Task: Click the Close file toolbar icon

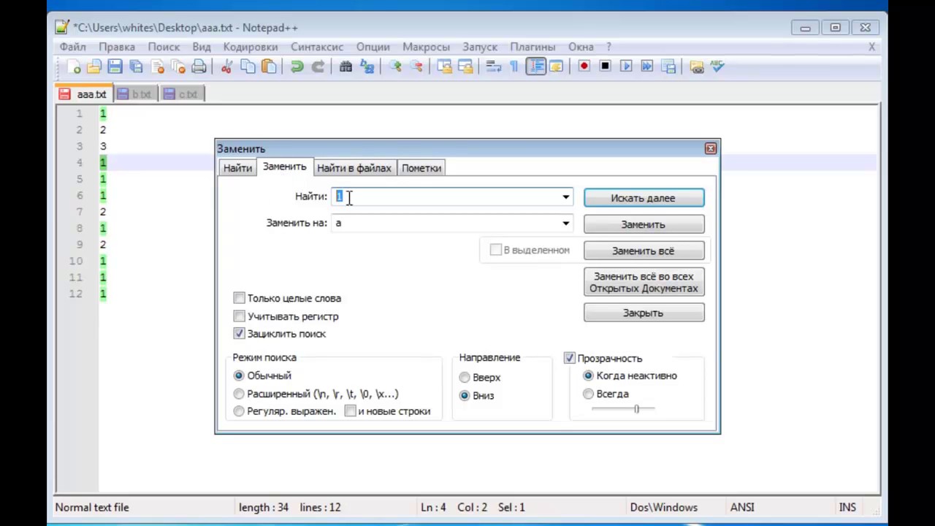Action: 157,66
